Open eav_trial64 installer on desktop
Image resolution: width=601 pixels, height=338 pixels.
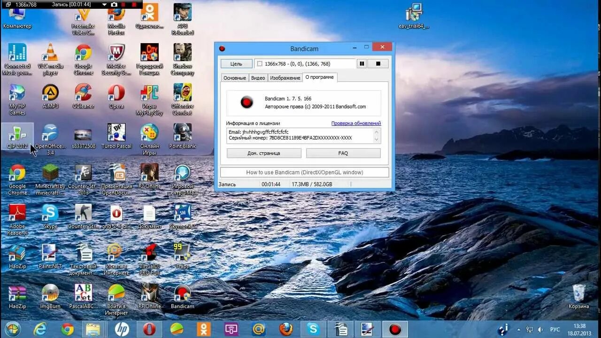(x=414, y=16)
